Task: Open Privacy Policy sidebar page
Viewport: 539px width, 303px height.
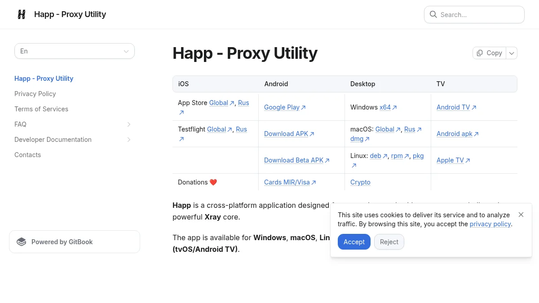Action: tap(35, 94)
